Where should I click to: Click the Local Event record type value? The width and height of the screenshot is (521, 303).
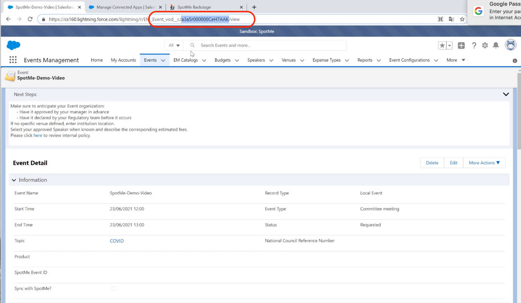[x=371, y=193]
